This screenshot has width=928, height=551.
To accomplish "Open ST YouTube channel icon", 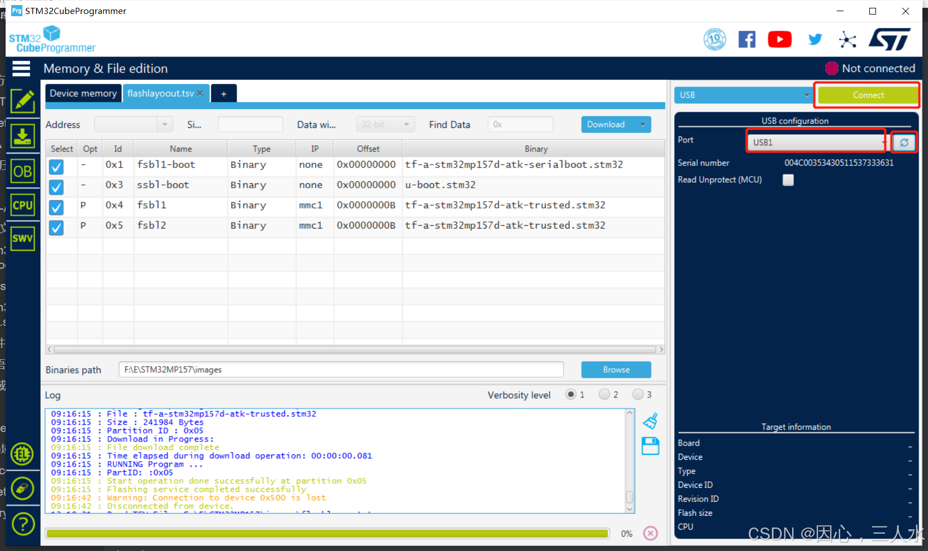I will click(x=780, y=39).
